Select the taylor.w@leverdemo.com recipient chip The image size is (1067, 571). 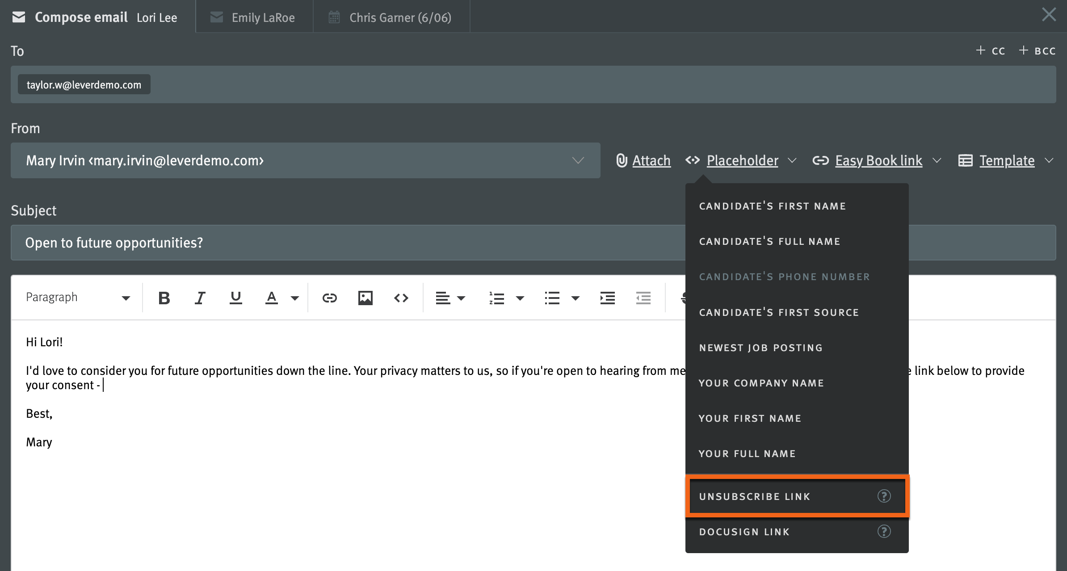pos(84,84)
